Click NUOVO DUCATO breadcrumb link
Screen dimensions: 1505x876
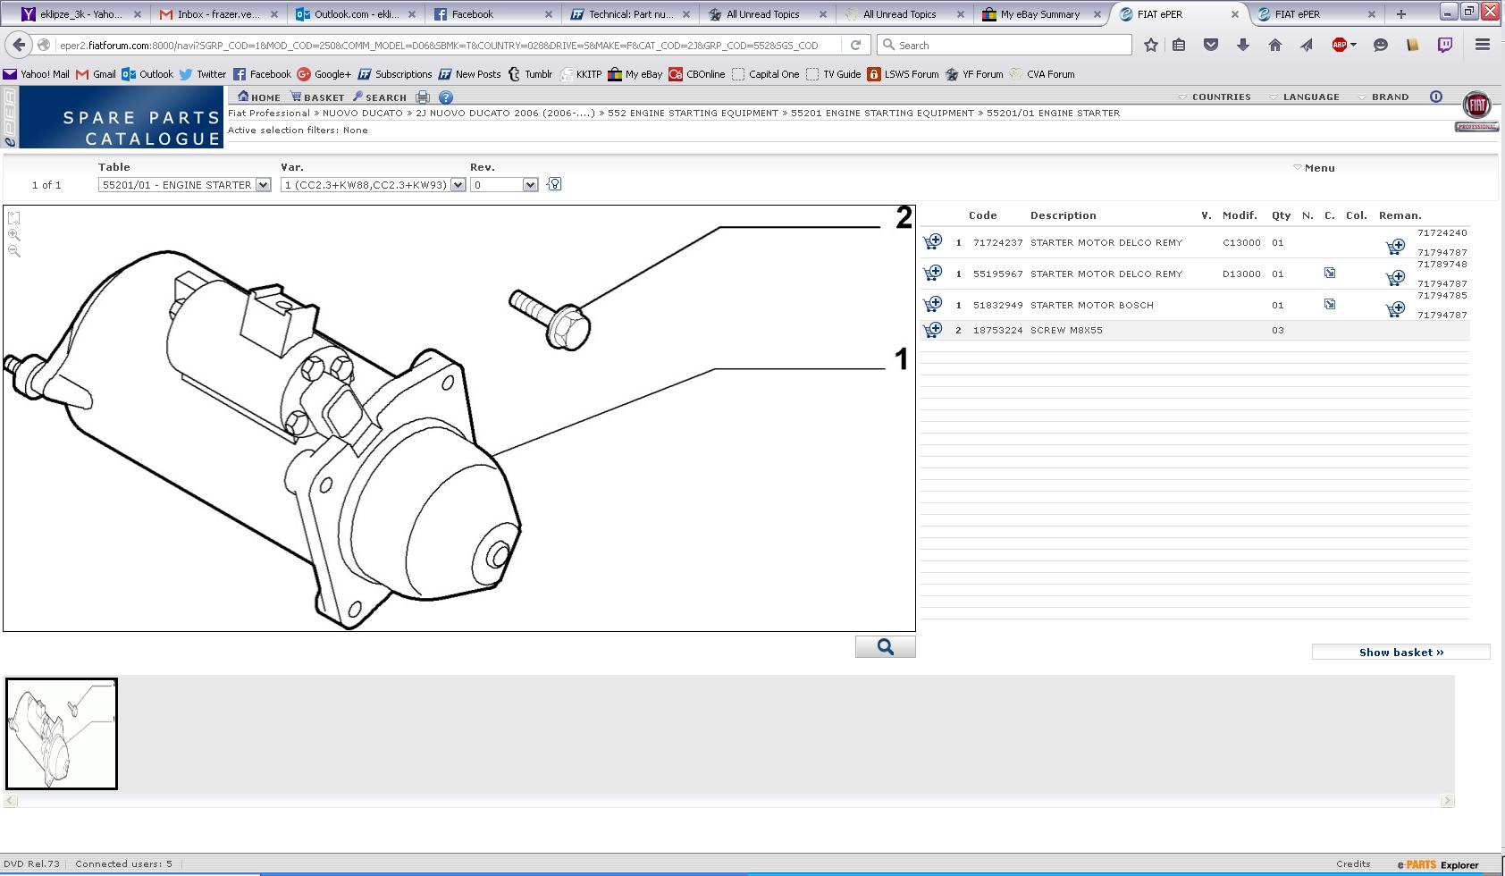pyautogui.click(x=363, y=113)
